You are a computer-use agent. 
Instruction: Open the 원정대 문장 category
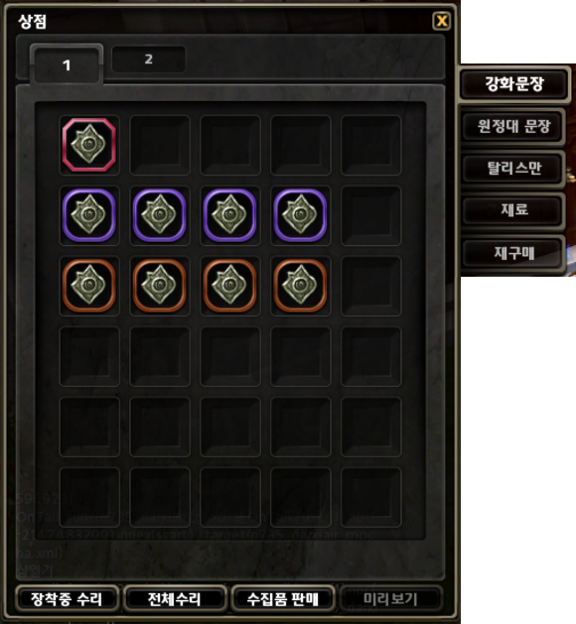click(x=513, y=127)
